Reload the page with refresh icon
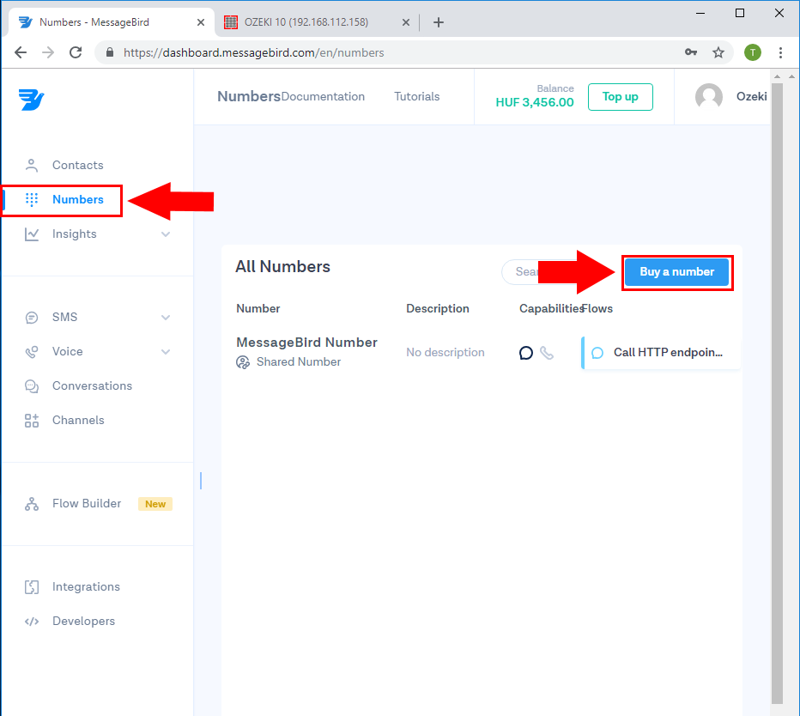 [76, 52]
